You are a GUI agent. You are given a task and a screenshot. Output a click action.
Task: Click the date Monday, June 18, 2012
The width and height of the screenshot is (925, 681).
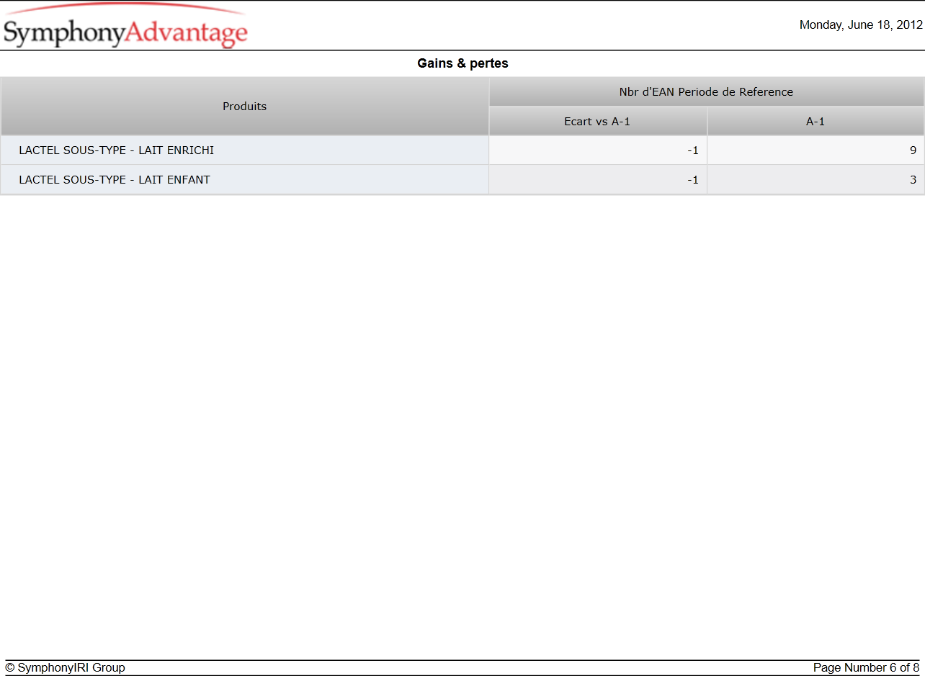tap(861, 24)
